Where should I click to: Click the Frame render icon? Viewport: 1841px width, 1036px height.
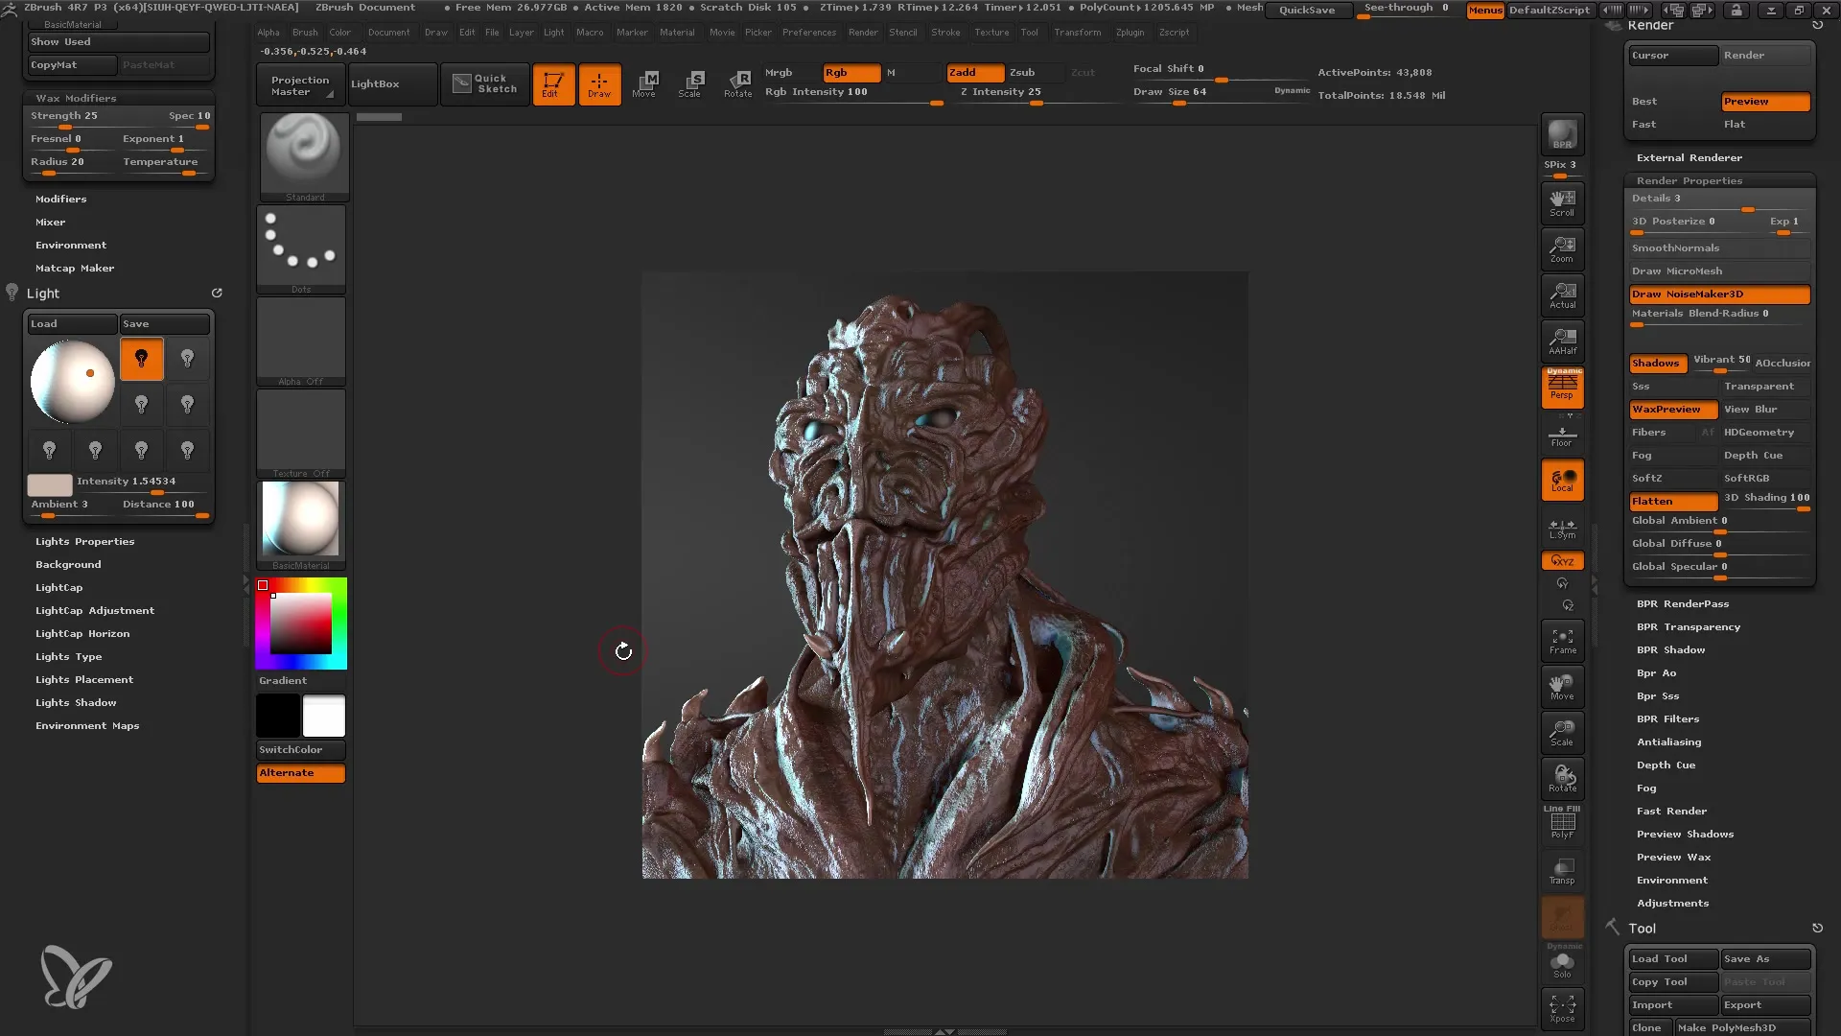coord(1562,642)
